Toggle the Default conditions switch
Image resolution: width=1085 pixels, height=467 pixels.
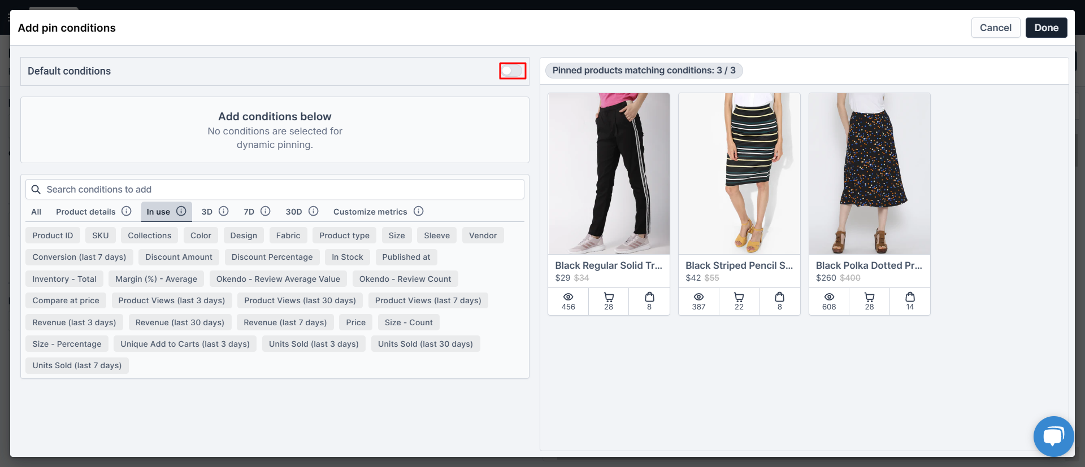pos(513,71)
